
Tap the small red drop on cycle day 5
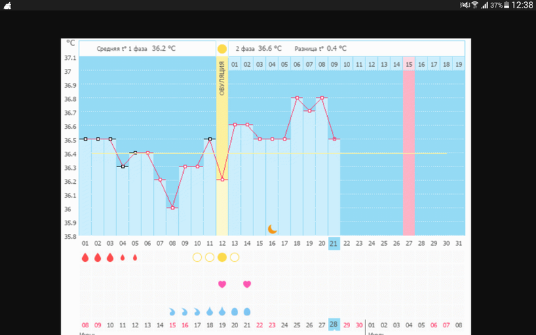pos(135,257)
